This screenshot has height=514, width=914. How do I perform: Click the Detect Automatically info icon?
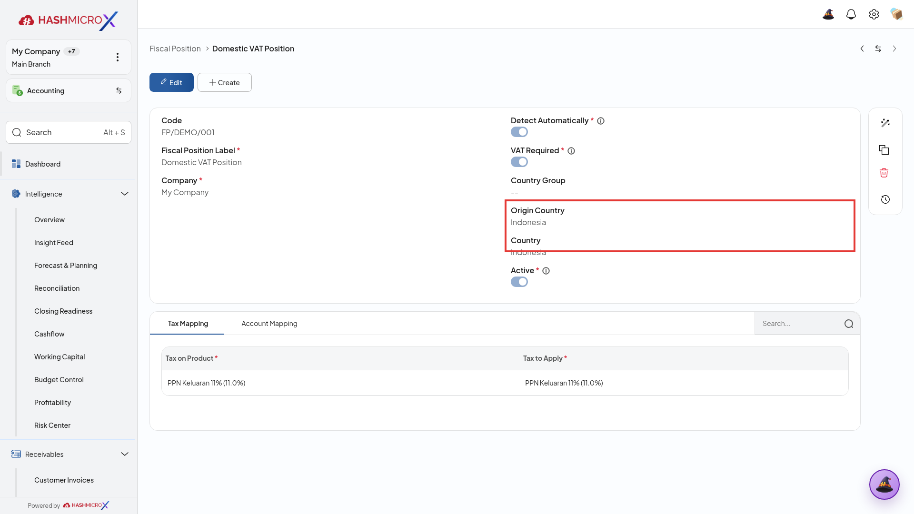click(601, 121)
